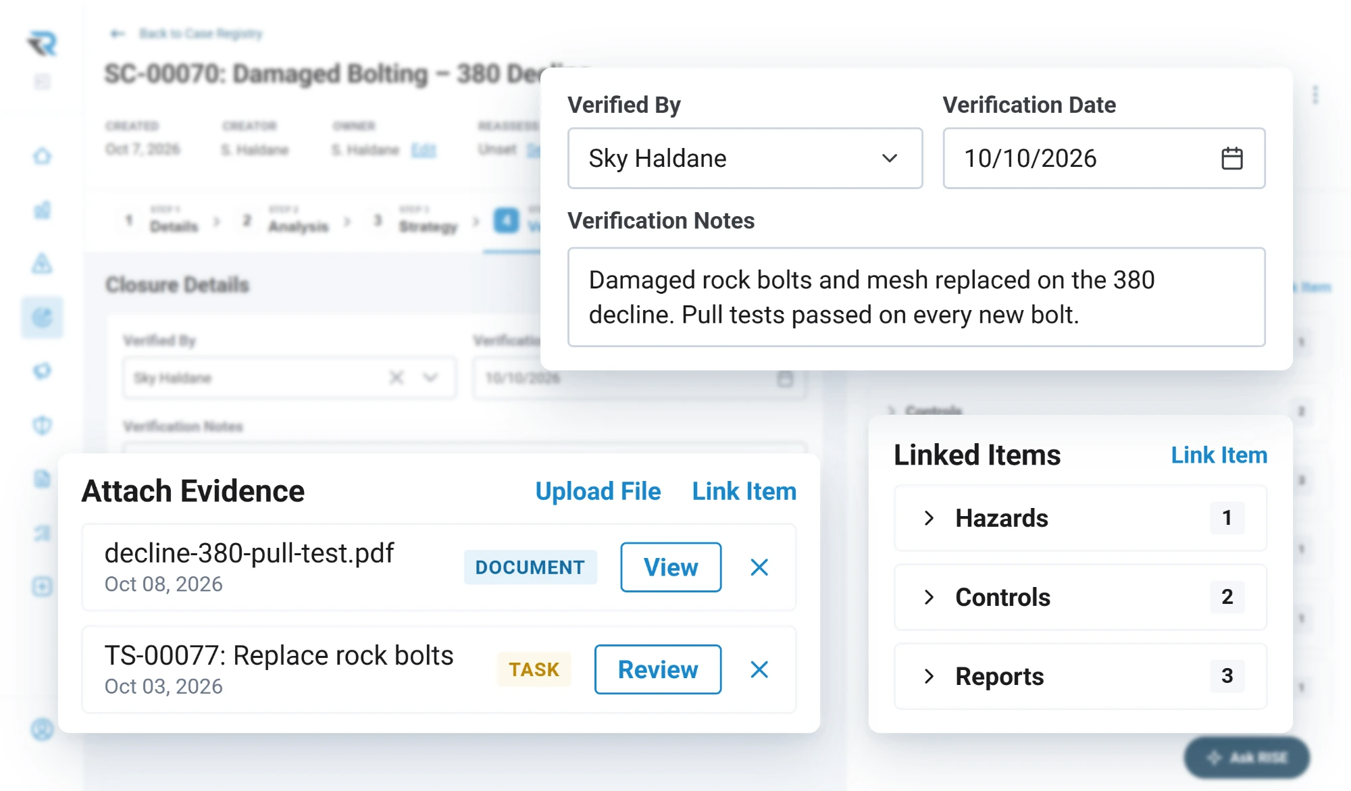Image resolution: width=1351 pixels, height=791 pixels.
Task: Expand the Controls linked items row
Action: tap(1080, 597)
